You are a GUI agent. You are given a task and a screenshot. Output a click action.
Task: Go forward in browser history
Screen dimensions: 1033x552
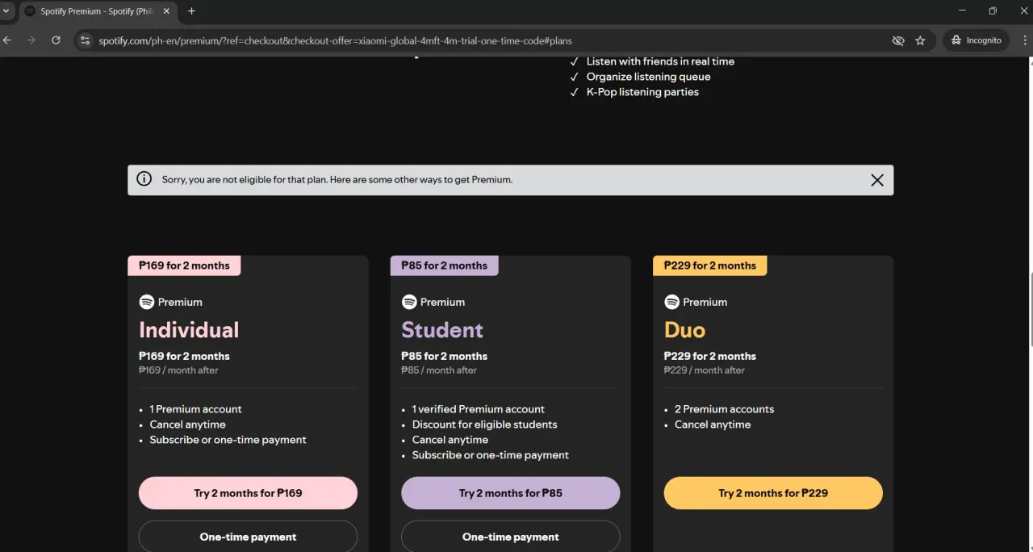click(x=31, y=40)
